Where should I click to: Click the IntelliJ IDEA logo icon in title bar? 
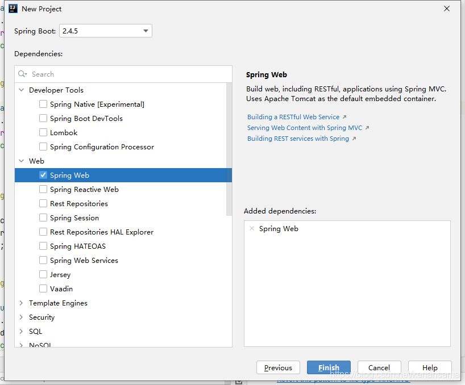[13, 9]
